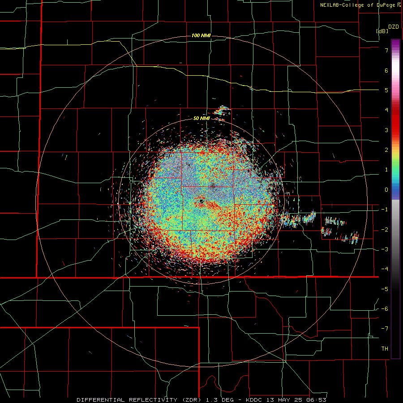Click the "-3" scale tick label
Image resolution: width=403 pixels, height=403 pixels.
[385, 249]
